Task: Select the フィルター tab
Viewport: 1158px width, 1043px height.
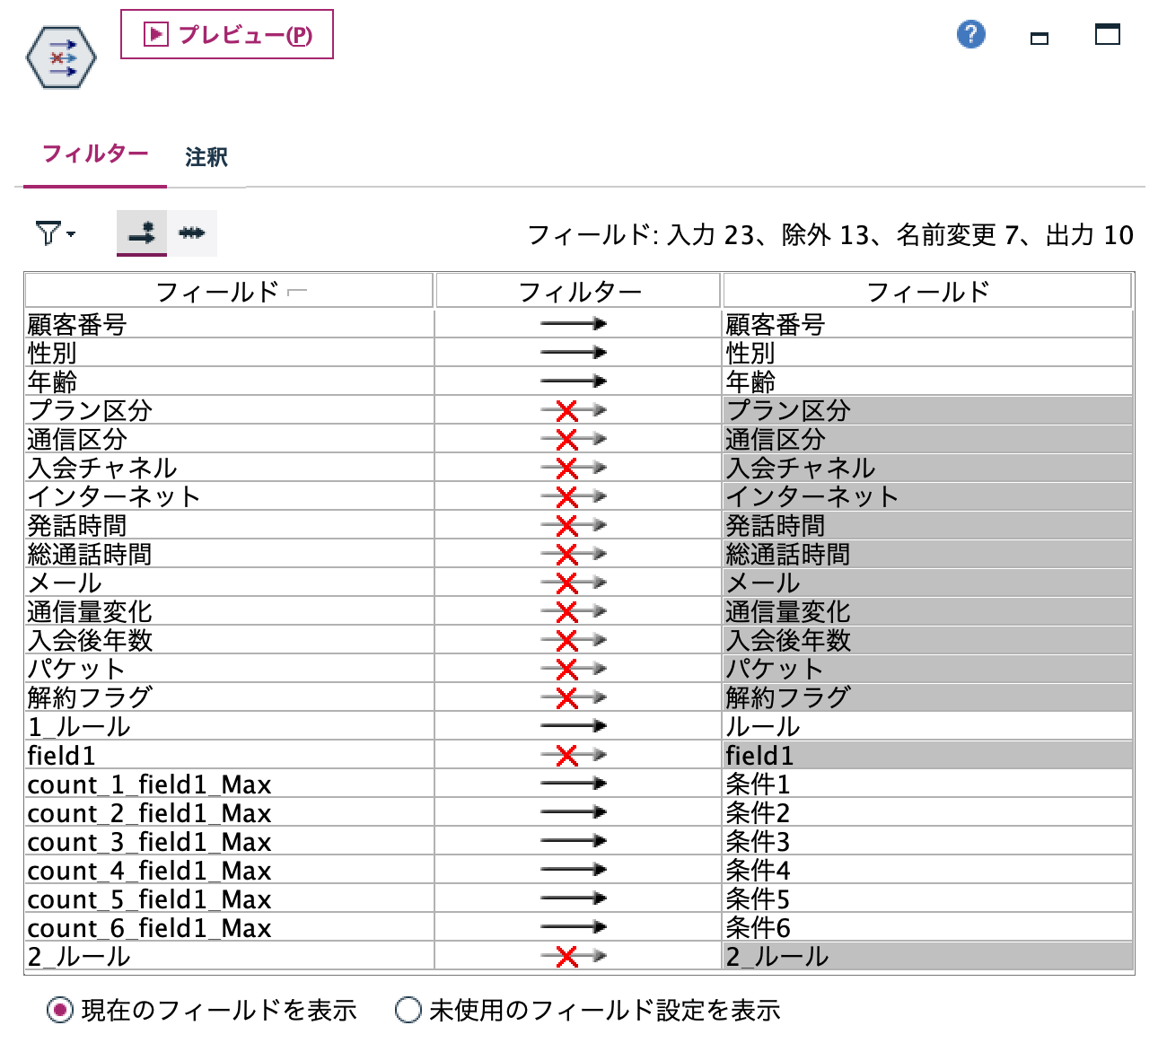Action: pos(93,153)
